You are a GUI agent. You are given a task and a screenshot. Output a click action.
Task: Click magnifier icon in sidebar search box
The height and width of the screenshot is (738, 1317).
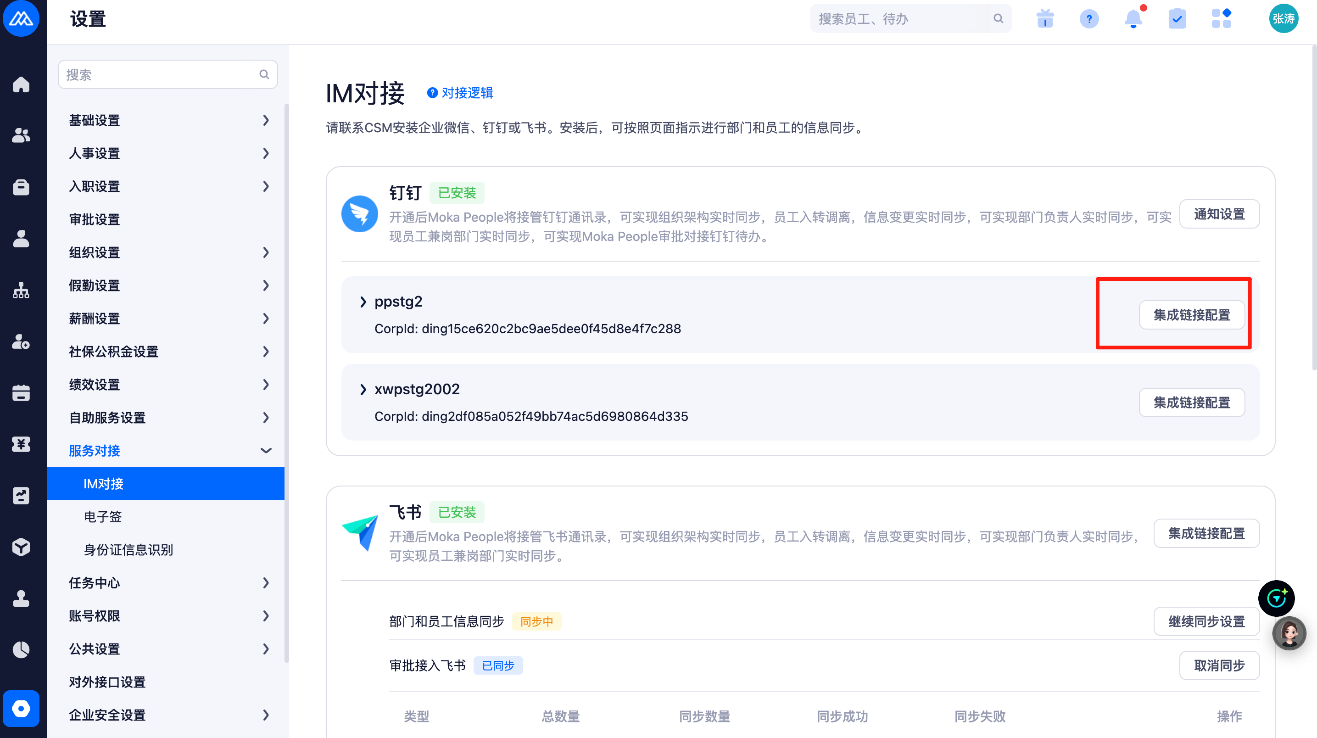[264, 75]
